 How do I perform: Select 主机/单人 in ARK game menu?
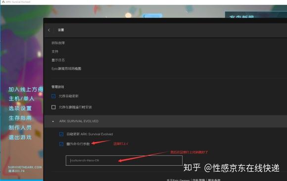click(21, 99)
